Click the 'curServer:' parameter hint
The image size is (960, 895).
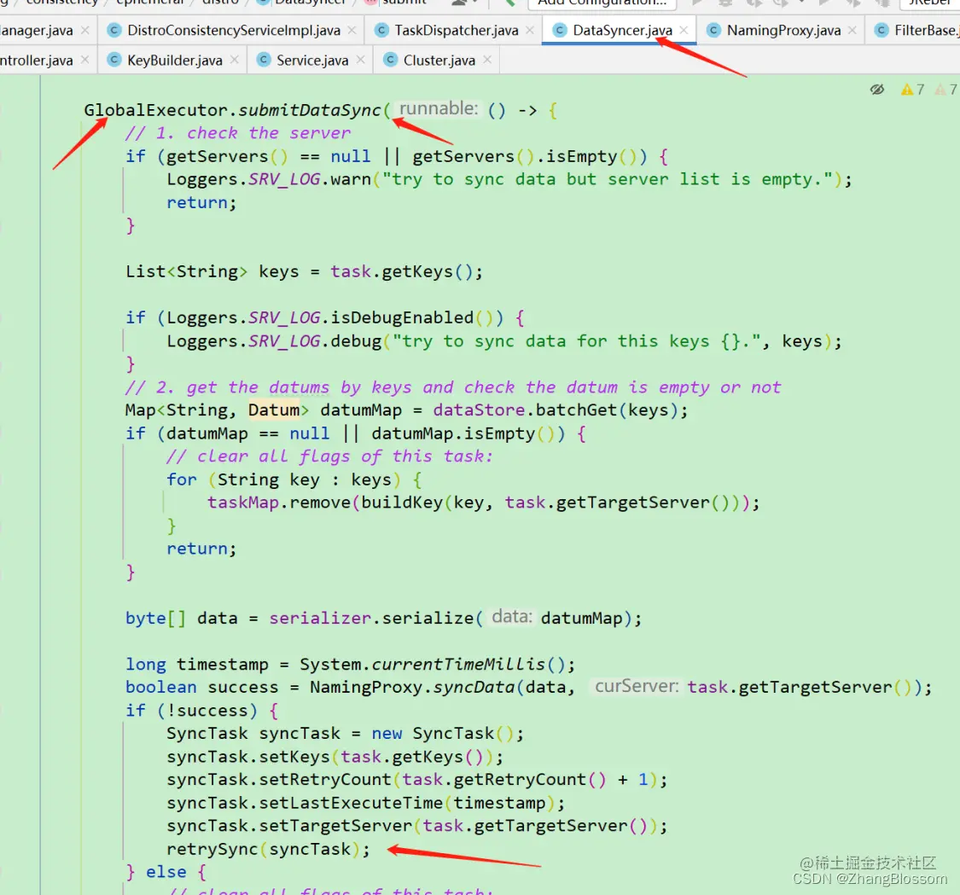point(636,686)
